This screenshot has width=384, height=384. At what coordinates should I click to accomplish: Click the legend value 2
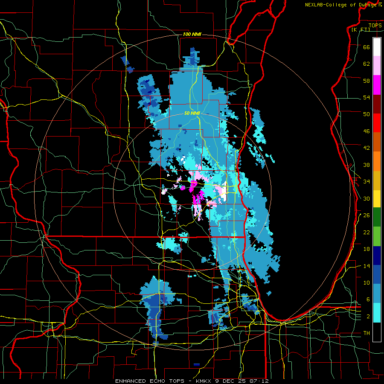click(368, 317)
